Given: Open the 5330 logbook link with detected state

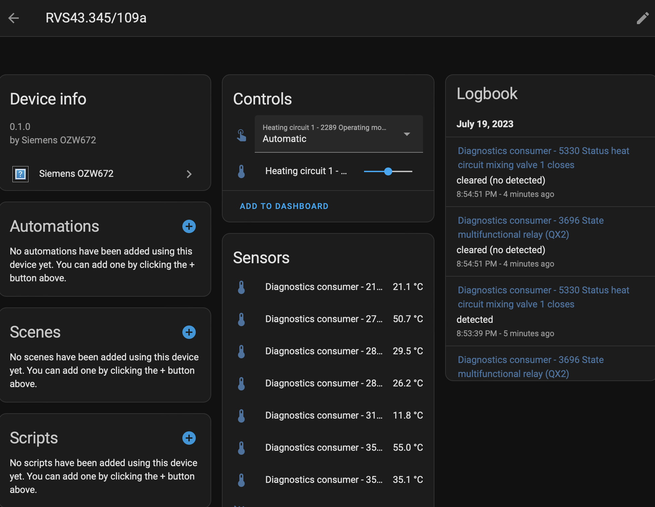Looking at the screenshot, I should [543, 297].
